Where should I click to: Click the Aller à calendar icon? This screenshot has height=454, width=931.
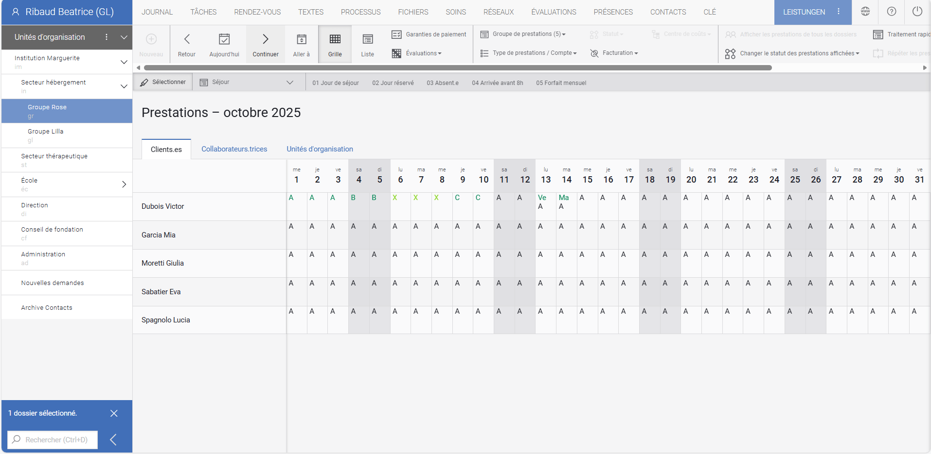pos(301,39)
